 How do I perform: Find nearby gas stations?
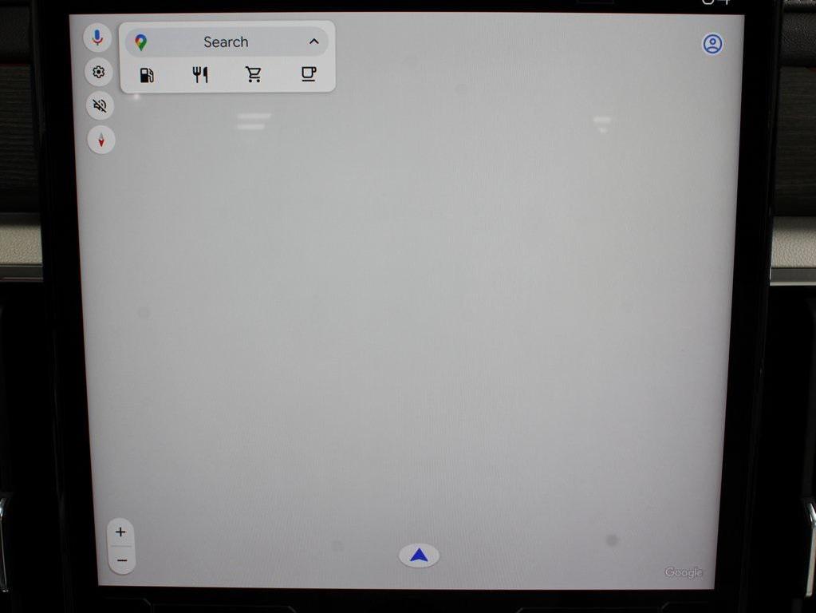147,75
